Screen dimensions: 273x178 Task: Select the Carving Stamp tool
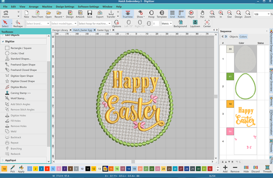tap(21, 93)
